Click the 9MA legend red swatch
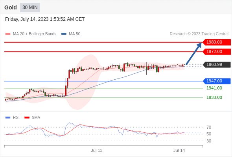 pos(27,118)
